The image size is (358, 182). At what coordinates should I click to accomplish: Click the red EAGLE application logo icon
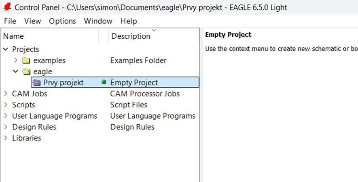(x=7, y=7)
